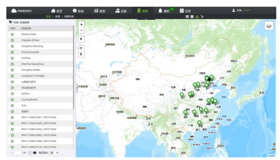Collapse the left site list panel

(x=77, y=87)
